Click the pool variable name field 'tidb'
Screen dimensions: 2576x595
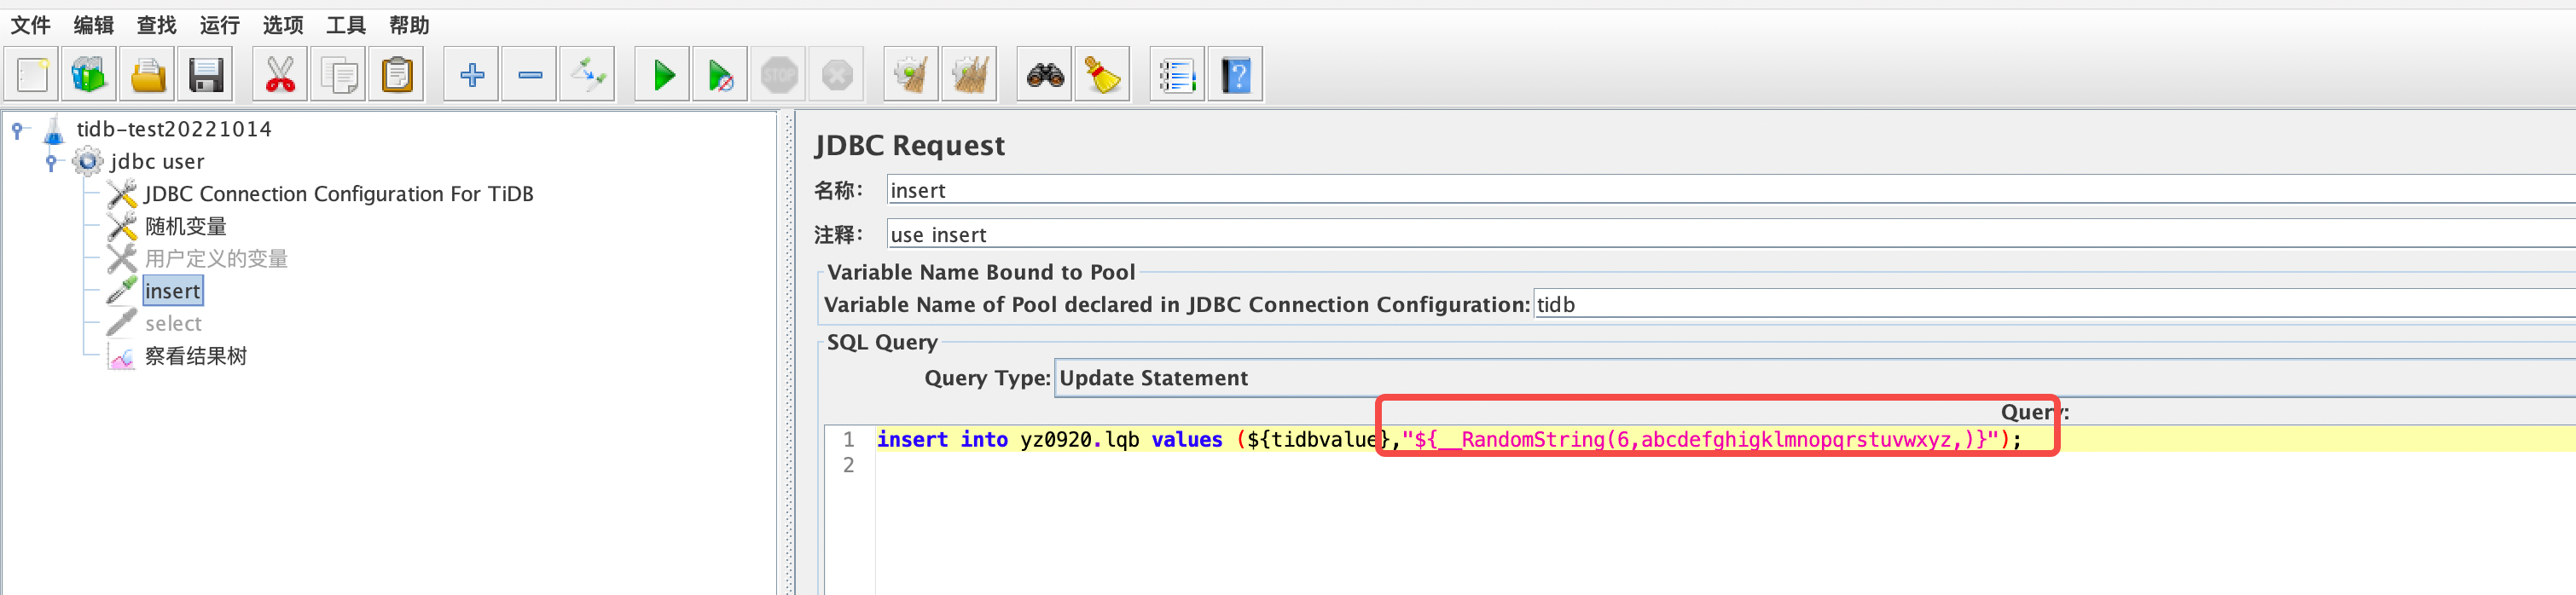2055,304
